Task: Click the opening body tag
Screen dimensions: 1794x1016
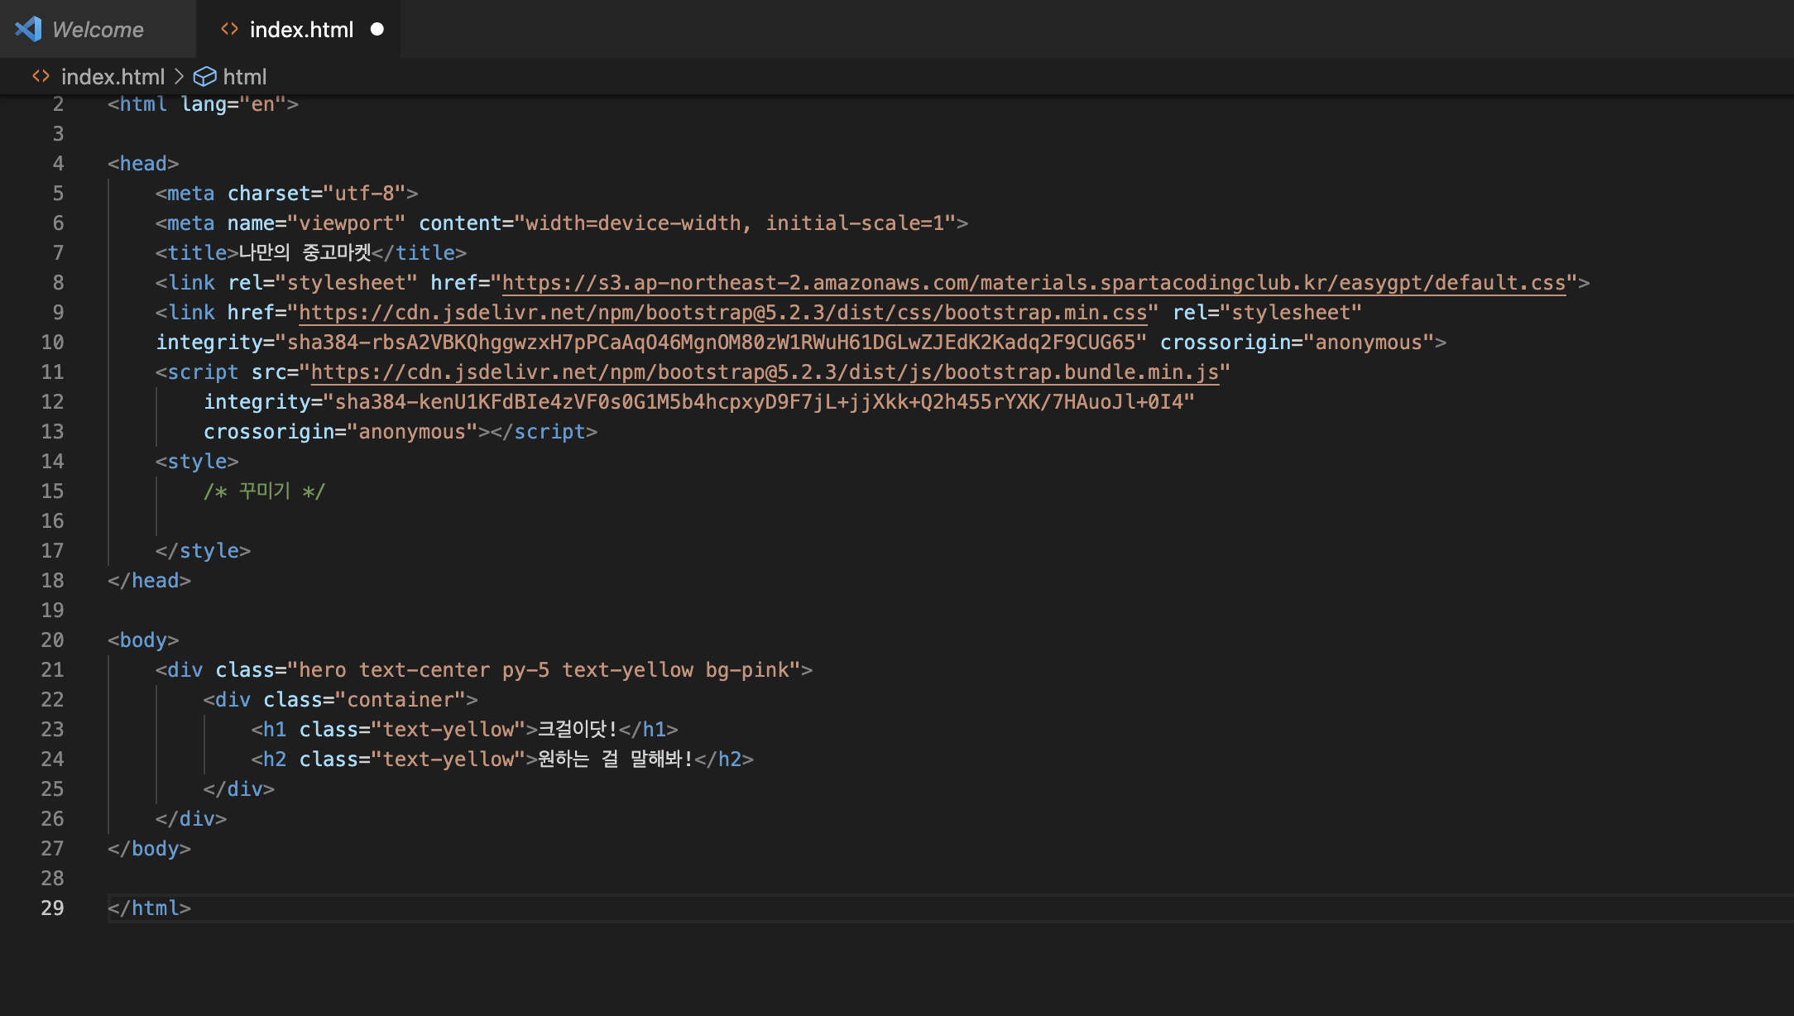Action: [x=143, y=640]
